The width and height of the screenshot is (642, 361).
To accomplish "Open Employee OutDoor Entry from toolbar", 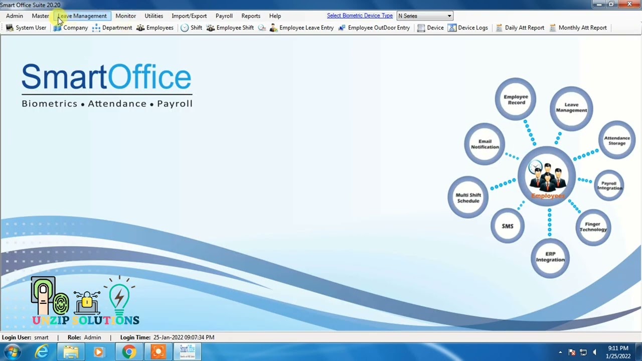I will (x=374, y=28).
